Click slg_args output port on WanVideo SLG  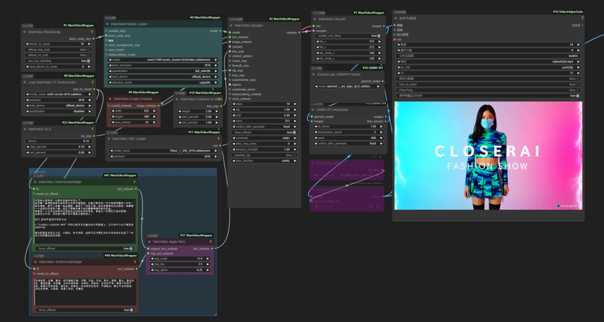(x=94, y=136)
